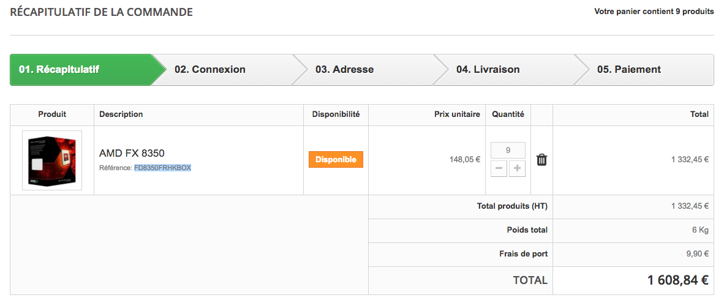Select the 01. Récapitulatif step
724x303 pixels.
[59, 70]
